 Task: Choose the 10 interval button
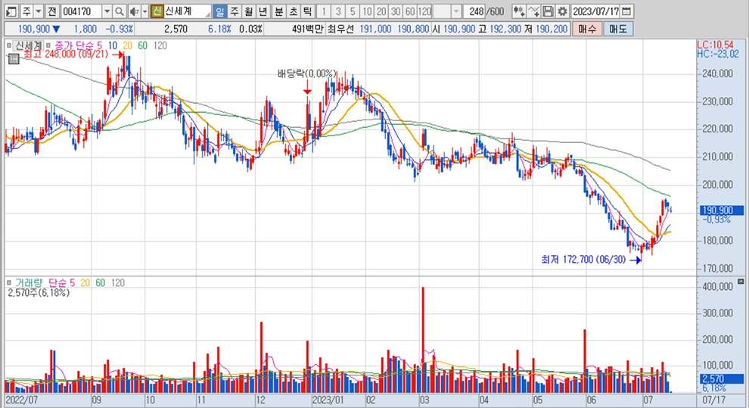tap(366, 11)
